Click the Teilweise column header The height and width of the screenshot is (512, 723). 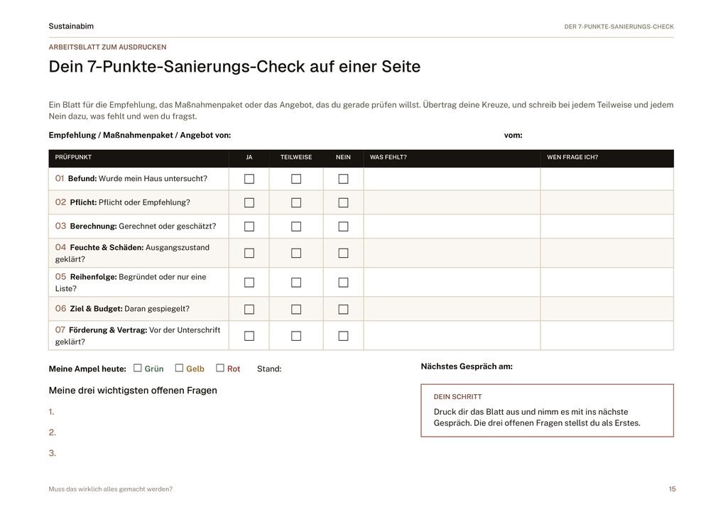[296, 157]
